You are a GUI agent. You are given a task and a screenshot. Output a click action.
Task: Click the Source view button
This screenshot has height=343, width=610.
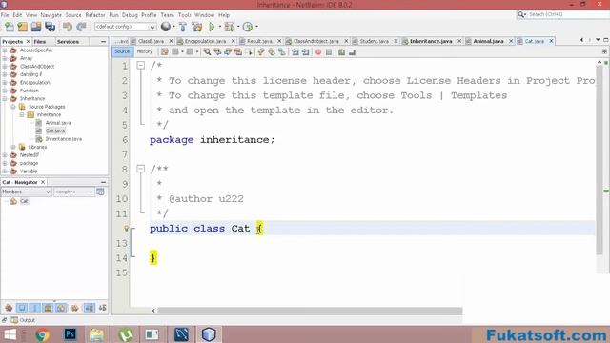click(x=122, y=51)
